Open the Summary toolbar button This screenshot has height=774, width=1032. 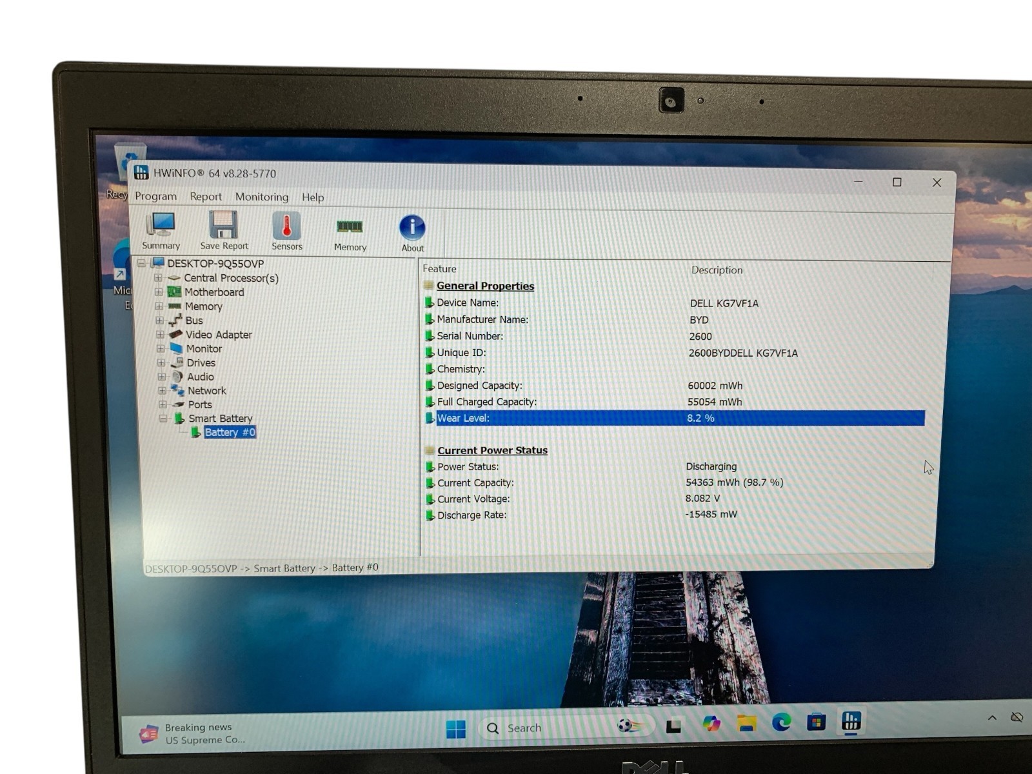(x=161, y=231)
